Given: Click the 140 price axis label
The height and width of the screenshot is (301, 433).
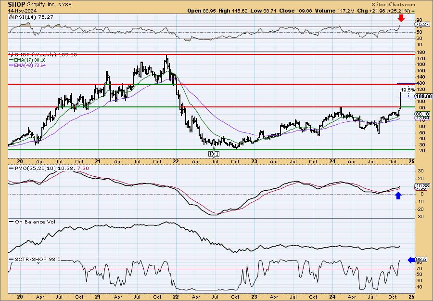Looking at the screenshot, I should coord(420,77).
